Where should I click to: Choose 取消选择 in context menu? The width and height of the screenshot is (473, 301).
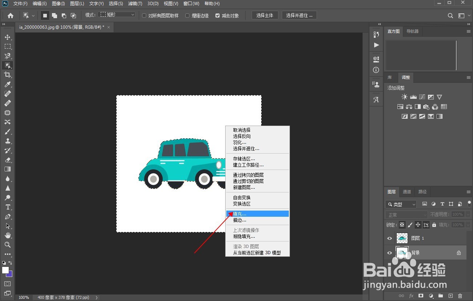pos(258,130)
